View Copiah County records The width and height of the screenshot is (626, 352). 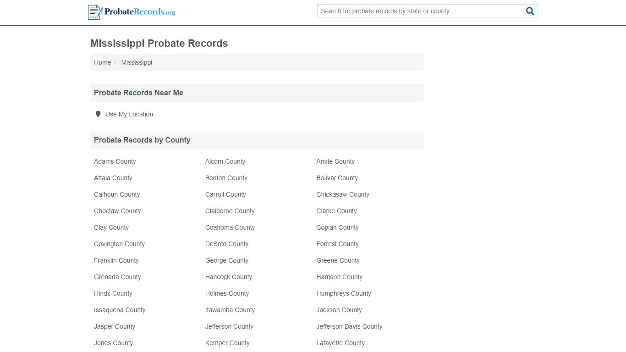[x=337, y=227]
